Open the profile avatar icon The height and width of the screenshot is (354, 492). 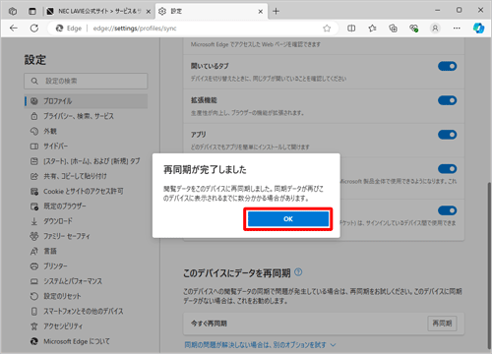click(435, 29)
